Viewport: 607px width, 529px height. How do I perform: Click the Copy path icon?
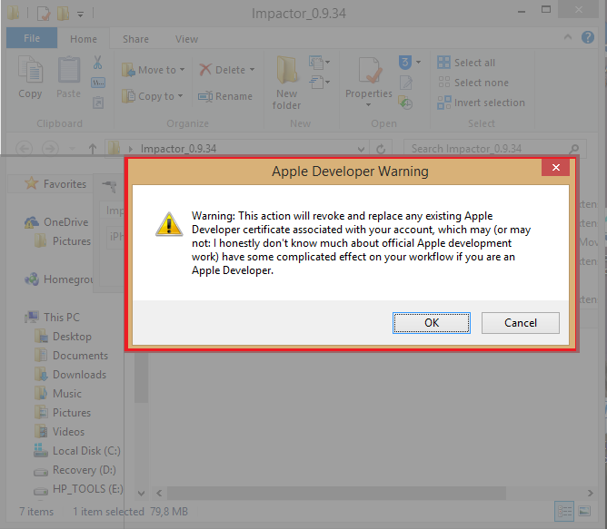(98, 83)
